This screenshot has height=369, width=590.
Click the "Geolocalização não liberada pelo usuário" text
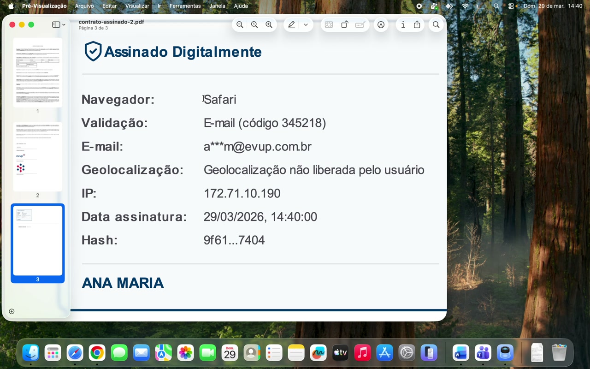[x=314, y=170]
